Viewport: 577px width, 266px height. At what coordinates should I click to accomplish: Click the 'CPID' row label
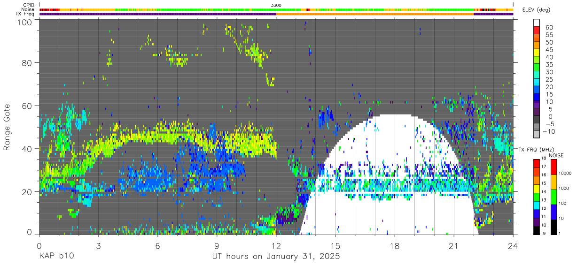pos(28,5)
